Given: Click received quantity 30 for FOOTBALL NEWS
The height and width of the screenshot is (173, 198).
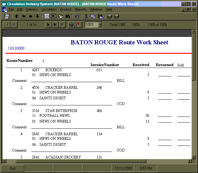Looking at the screenshot, I should coord(147,116).
